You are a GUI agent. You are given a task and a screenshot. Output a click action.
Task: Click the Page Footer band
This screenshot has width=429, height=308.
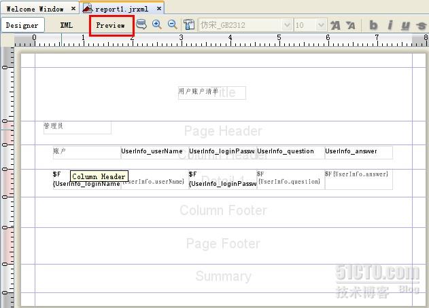click(223, 246)
